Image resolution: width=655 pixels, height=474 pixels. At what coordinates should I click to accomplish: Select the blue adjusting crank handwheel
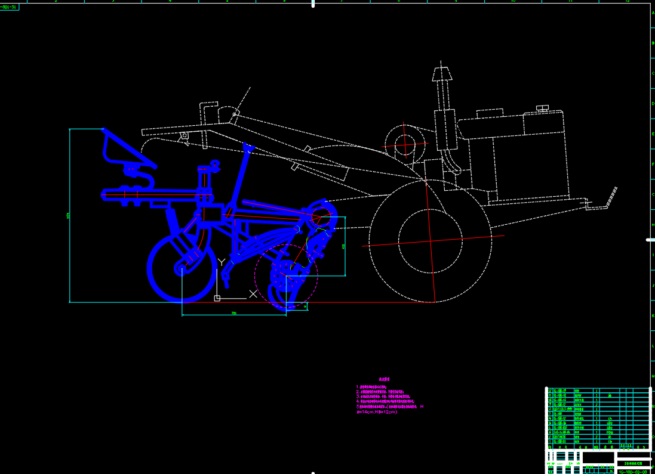pos(215,165)
